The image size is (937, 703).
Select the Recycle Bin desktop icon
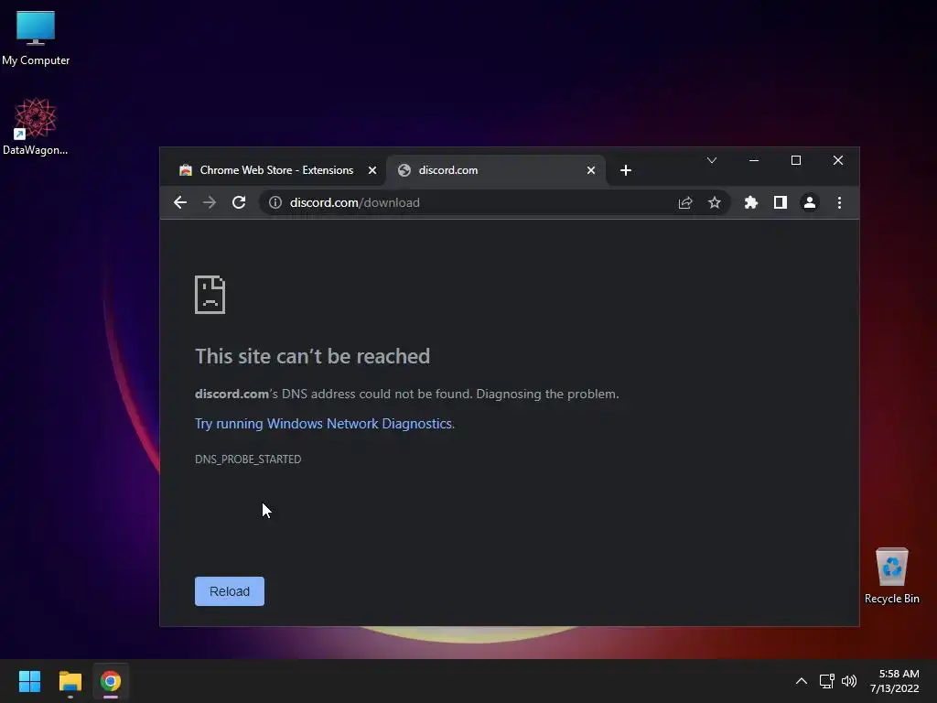tap(891, 576)
